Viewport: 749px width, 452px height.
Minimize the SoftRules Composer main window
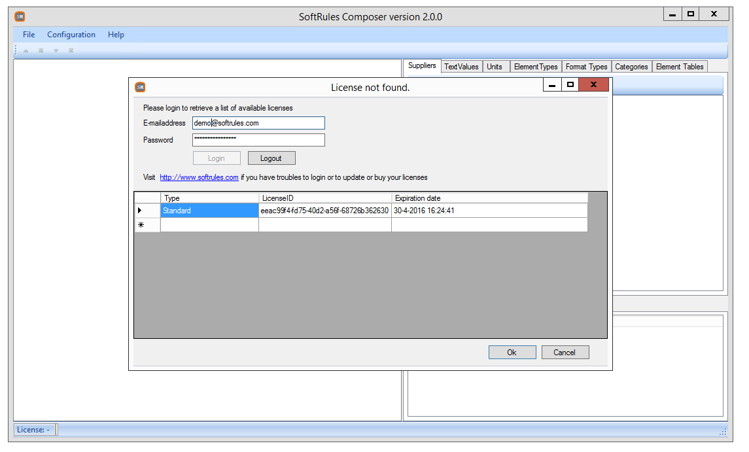672,14
